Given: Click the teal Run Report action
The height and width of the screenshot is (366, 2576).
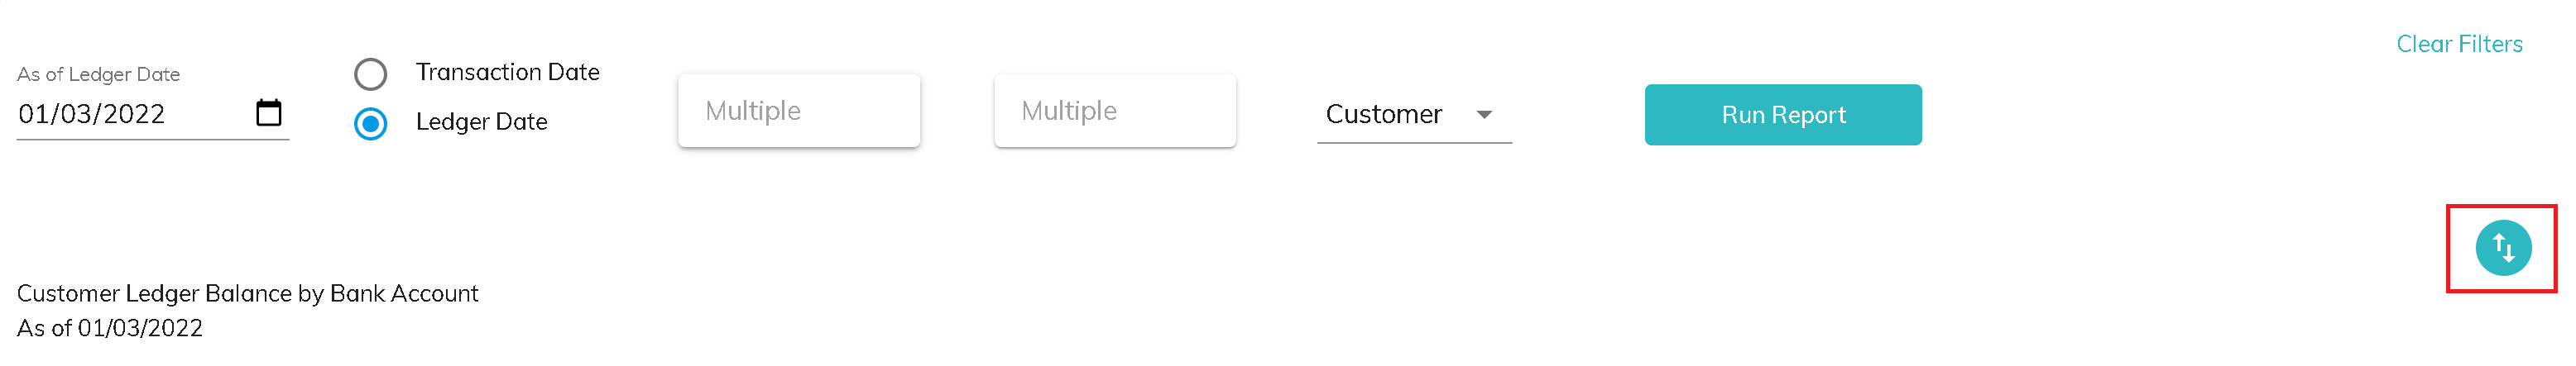Looking at the screenshot, I should [x=1782, y=115].
